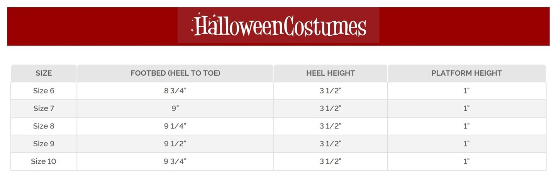Click the 8 3/4" footbed value

tap(175, 91)
